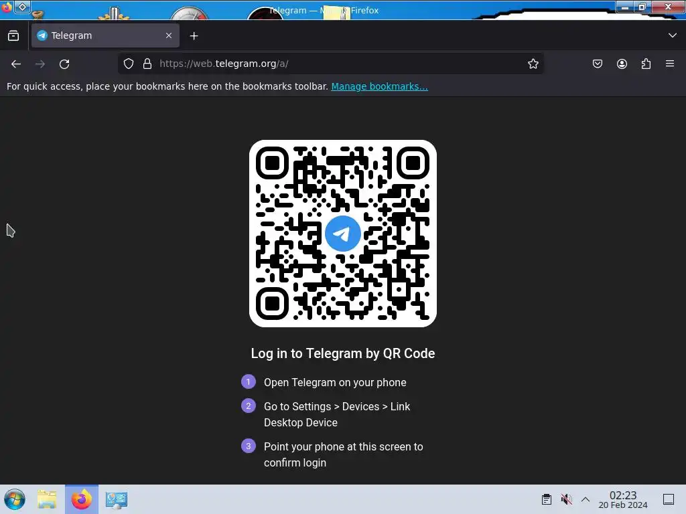Open the Firefox account icon
The height and width of the screenshot is (514, 686).
(622, 64)
